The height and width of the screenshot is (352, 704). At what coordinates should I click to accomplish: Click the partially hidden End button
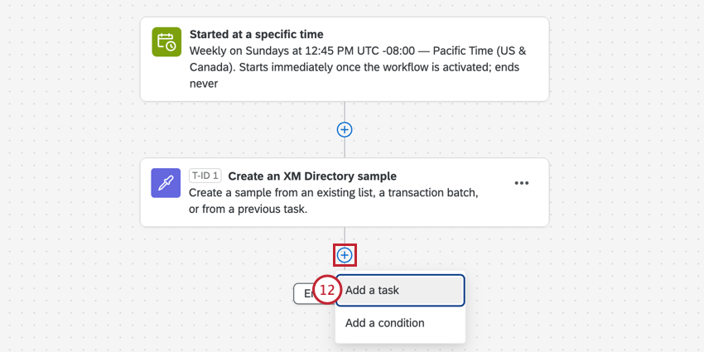306,294
